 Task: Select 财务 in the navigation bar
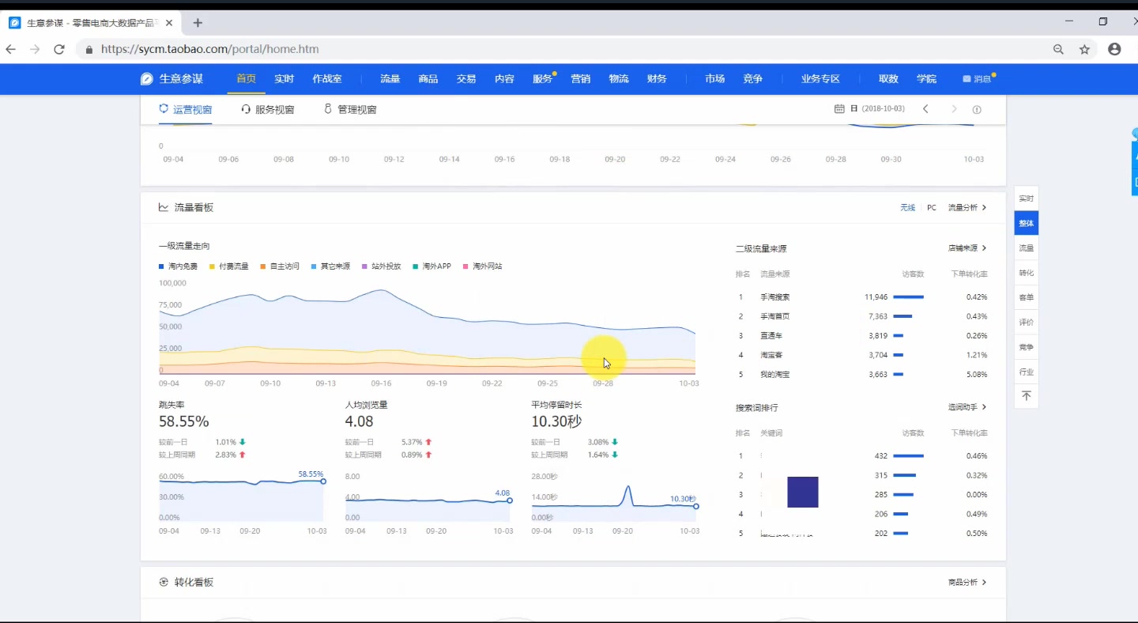(657, 79)
